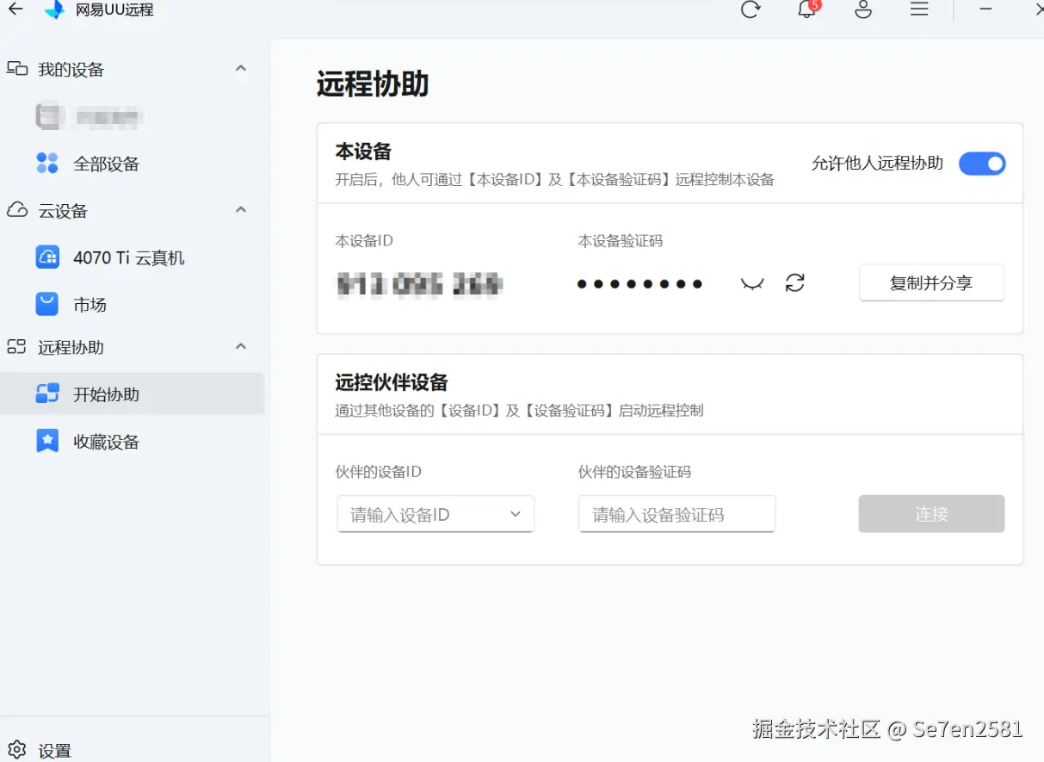Open 市场 in sidebar
1044x762 pixels.
tap(133, 305)
